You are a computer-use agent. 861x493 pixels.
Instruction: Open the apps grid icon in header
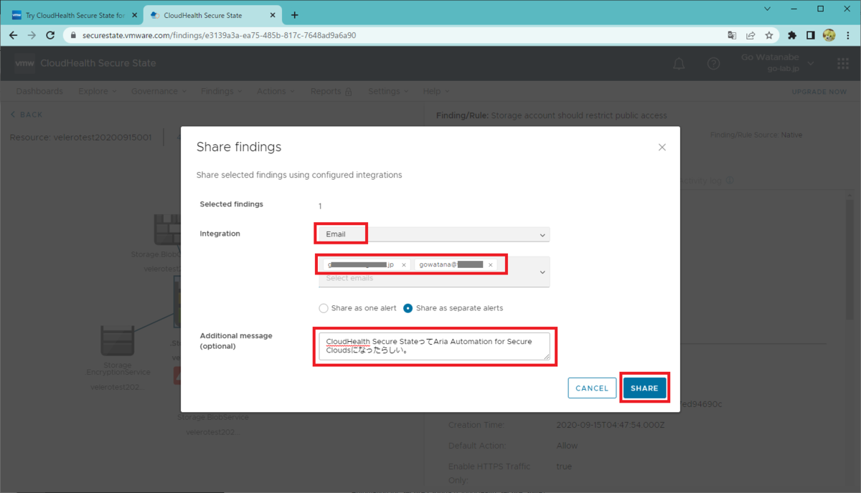(843, 64)
